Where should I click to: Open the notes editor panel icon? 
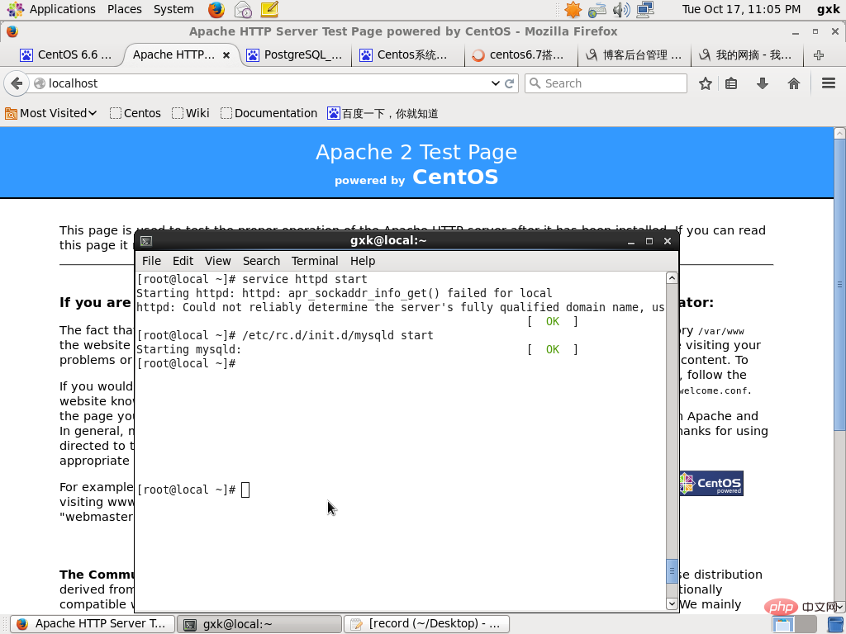(x=269, y=9)
